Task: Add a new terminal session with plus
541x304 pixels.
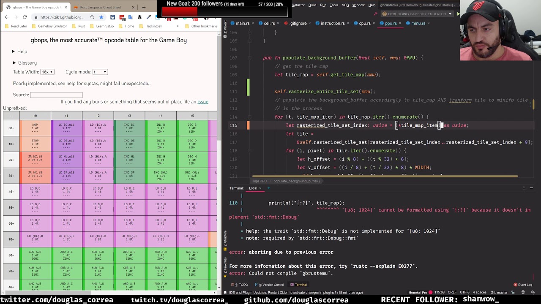Action: (268, 188)
